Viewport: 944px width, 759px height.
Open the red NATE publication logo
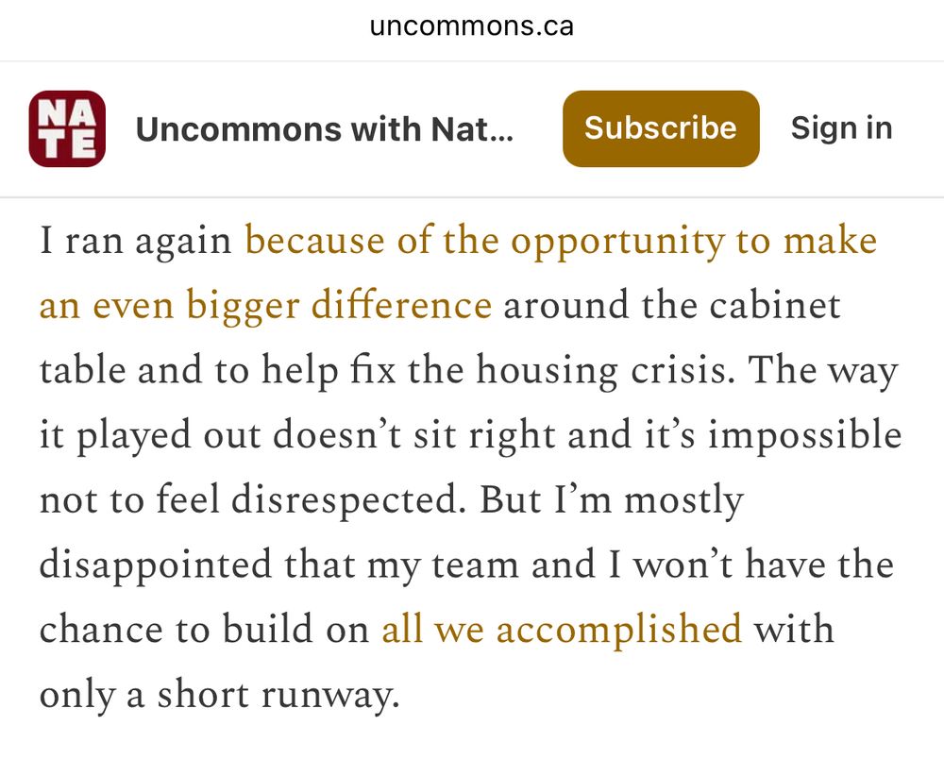tap(67, 128)
